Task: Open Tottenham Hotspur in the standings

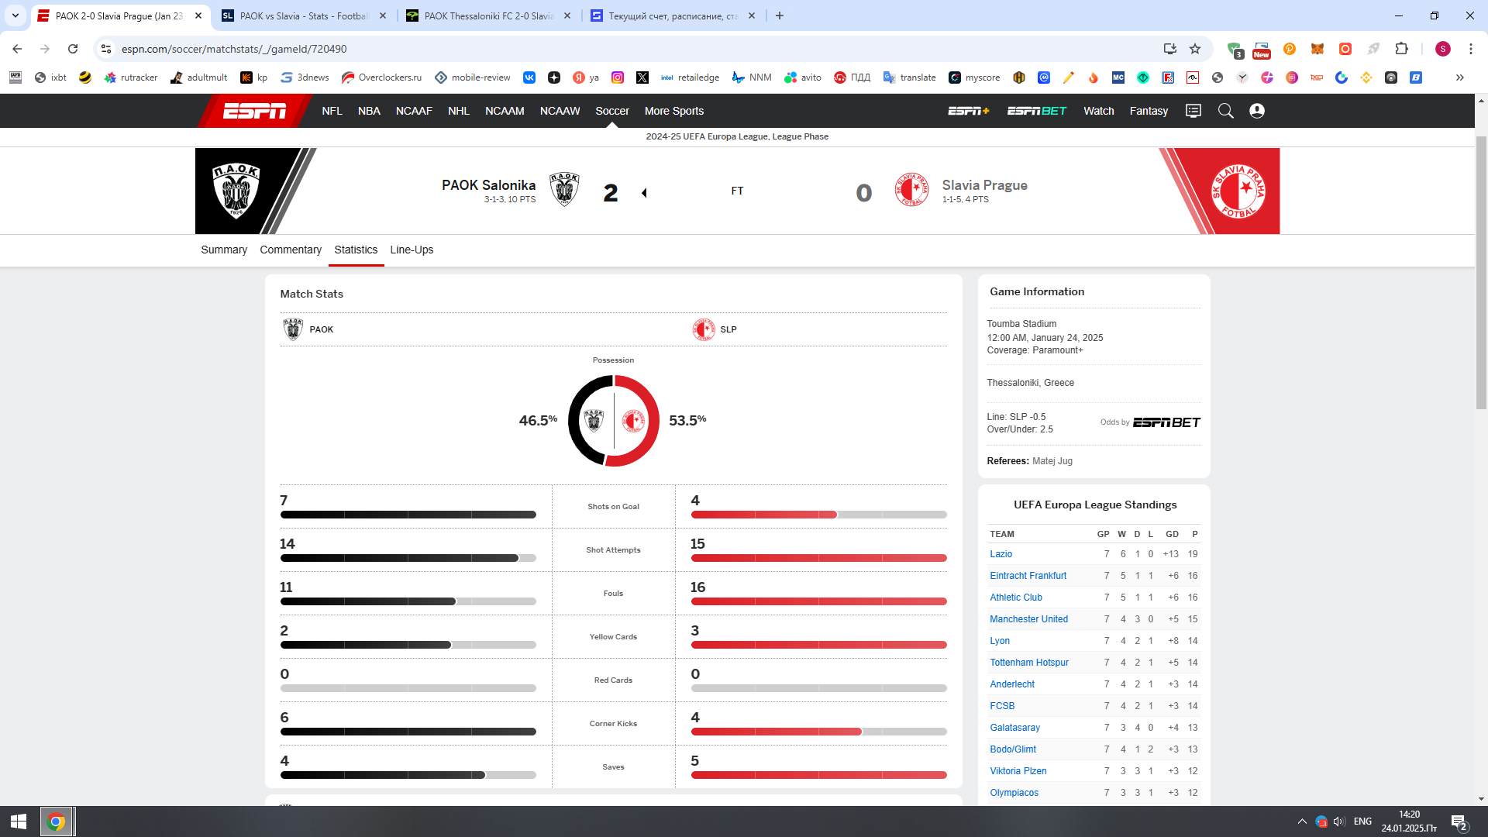Action: point(1029,663)
